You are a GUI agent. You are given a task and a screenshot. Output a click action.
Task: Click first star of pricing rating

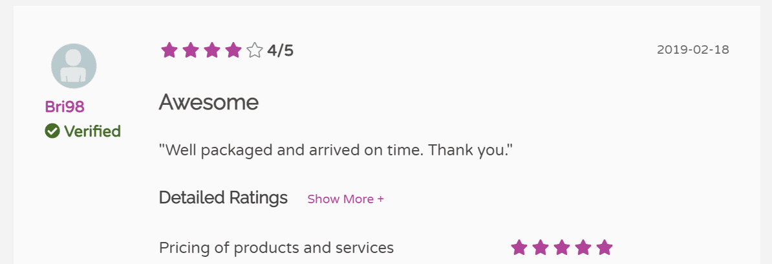coord(519,247)
